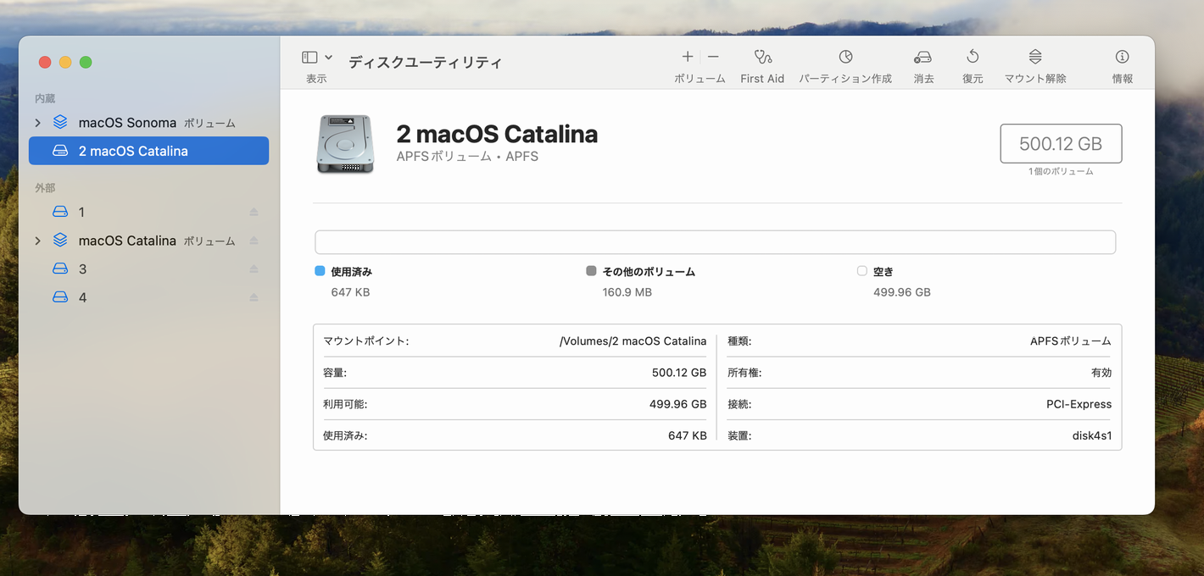Eject external volume 1
Screen dimensions: 1204x576
(x=254, y=212)
